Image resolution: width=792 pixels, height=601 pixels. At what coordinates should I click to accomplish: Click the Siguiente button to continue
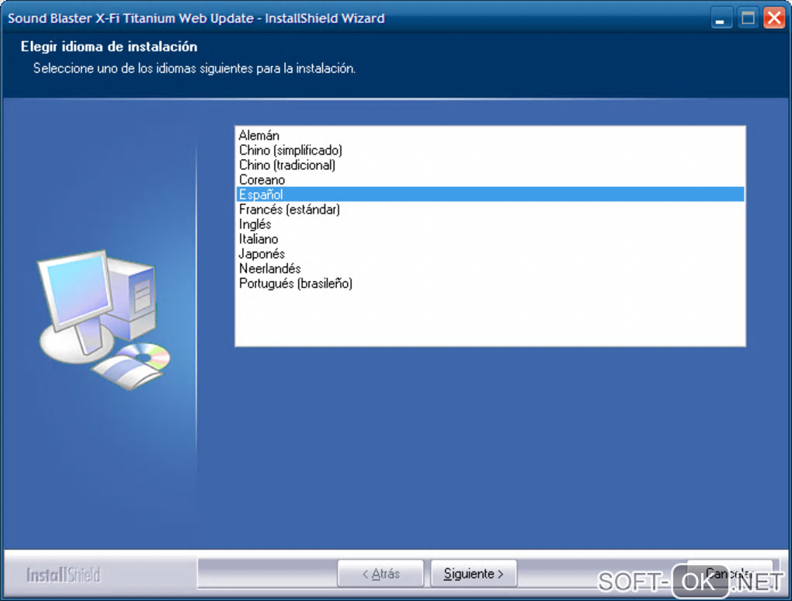pyautogui.click(x=474, y=574)
